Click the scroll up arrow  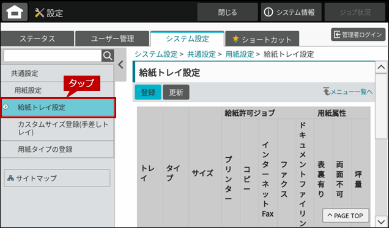click(381, 67)
